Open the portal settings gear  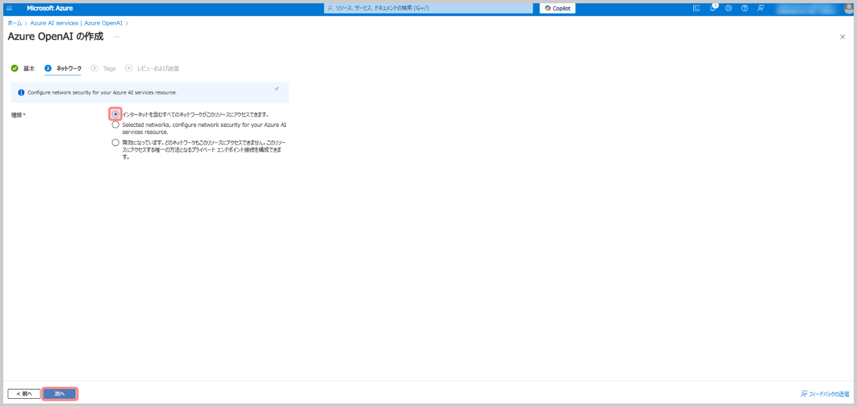728,8
